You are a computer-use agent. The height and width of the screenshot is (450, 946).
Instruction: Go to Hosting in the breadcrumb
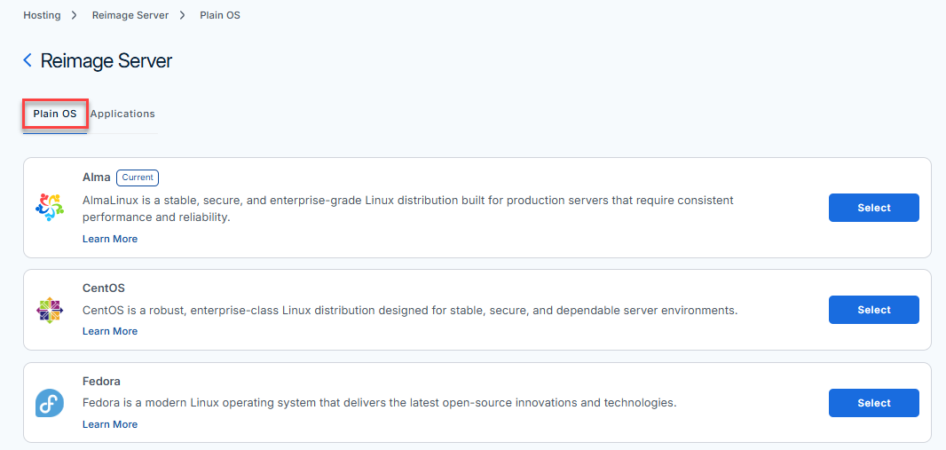click(43, 15)
